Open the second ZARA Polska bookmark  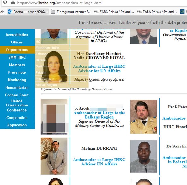pos(157,12)
